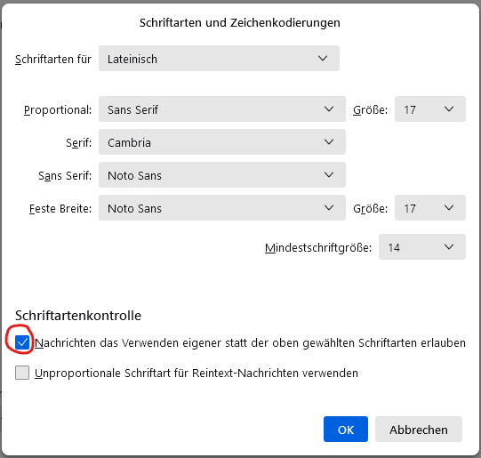Click the chevron arrow on Lateinisch dropdown
The width and height of the screenshot is (481, 458).
[x=323, y=59]
